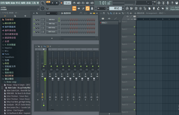Click the save disk icon at top right
This screenshot has height=115, width=179.
[177, 3]
